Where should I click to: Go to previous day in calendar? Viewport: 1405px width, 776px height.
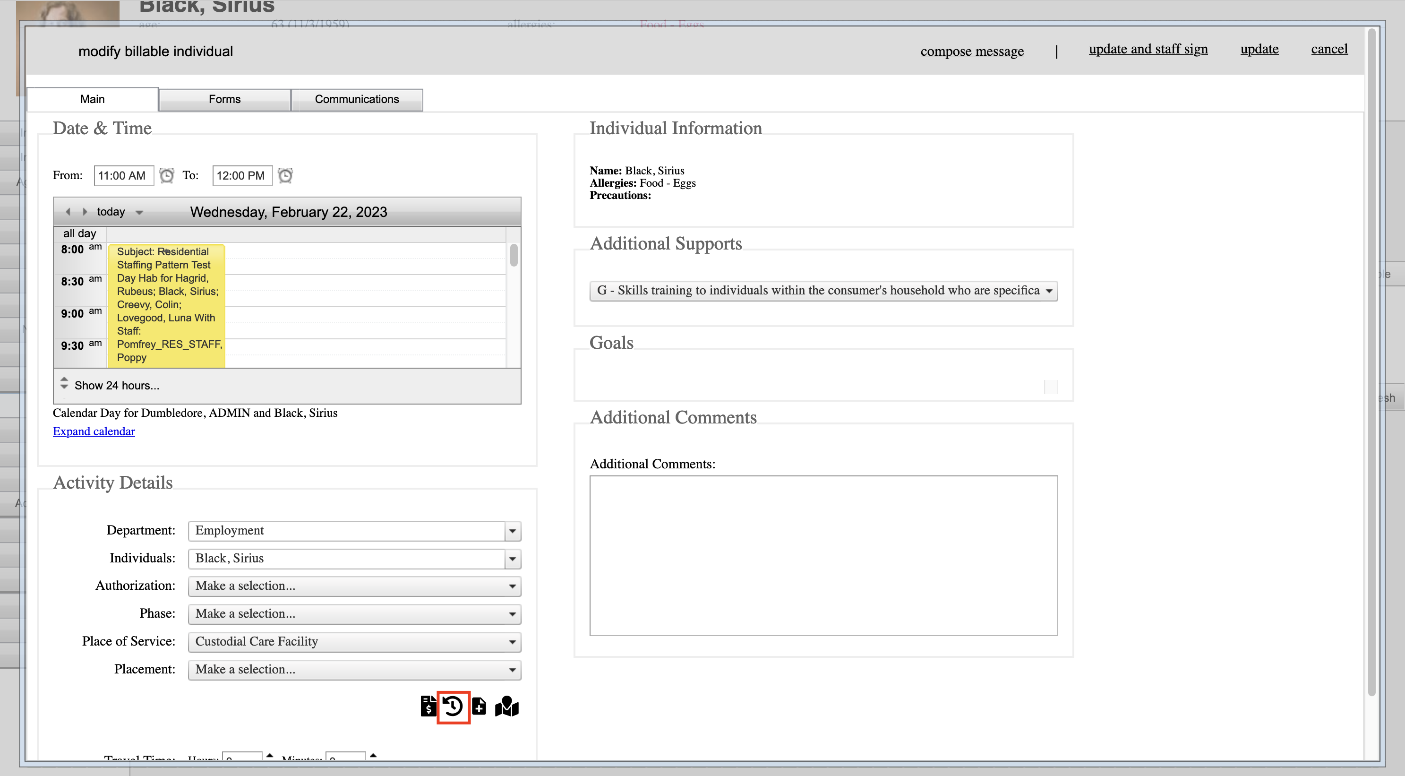coord(68,212)
